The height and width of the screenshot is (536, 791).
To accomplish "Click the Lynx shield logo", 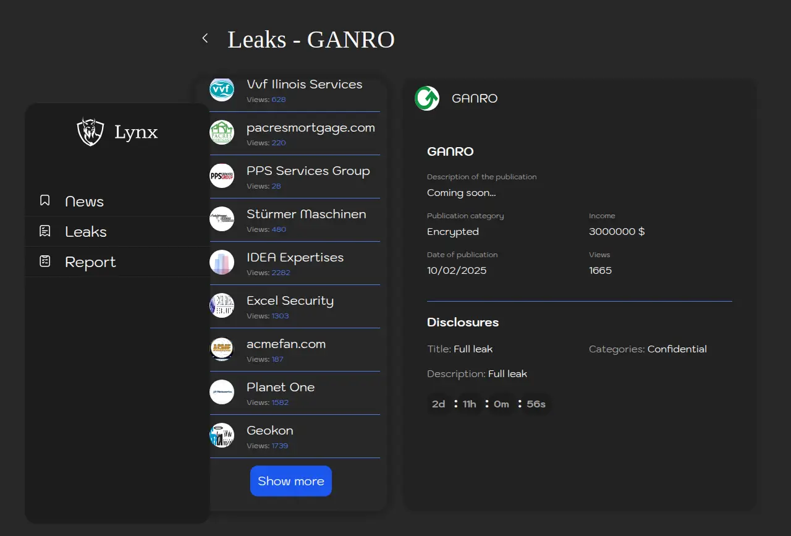I will (x=90, y=132).
